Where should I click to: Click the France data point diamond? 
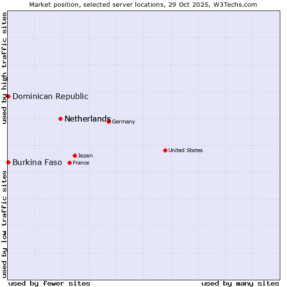tap(69, 163)
